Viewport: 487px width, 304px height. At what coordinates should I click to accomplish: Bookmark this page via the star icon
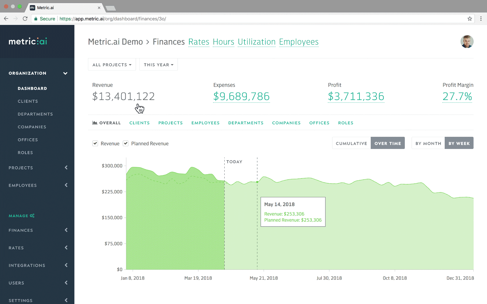click(x=469, y=19)
